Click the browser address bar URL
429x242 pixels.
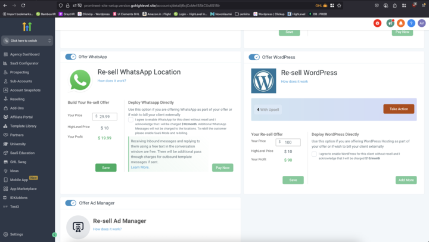(x=152, y=5)
